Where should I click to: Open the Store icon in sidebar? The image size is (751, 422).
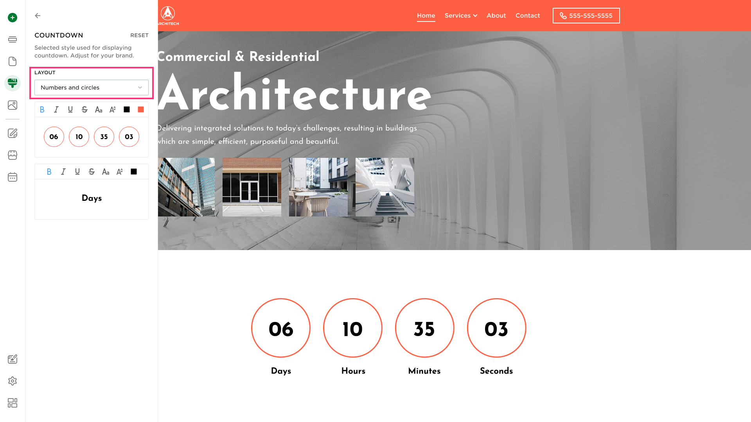(x=13, y=155)
